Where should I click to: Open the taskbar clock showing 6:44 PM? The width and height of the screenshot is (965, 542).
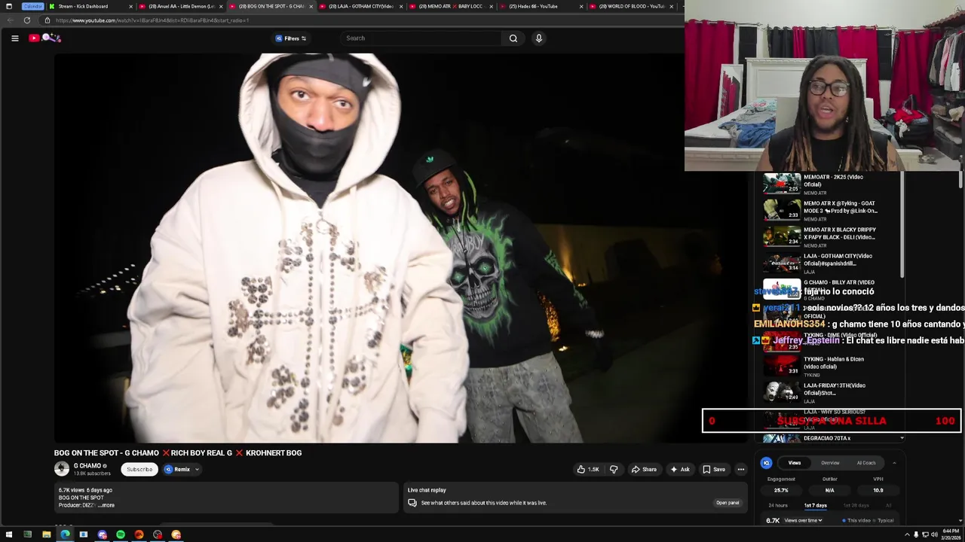coord(951,535)
